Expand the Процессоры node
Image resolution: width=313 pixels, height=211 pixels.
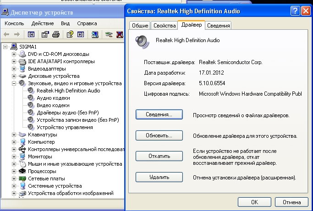tap(14, 171)
